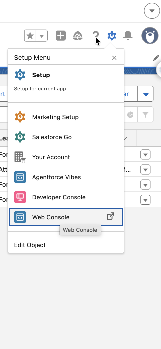Image resolution: width=161 pixels, height=349 pixels.
Task: Click the Setup gear icon in the header
Action: pos(112,36)
